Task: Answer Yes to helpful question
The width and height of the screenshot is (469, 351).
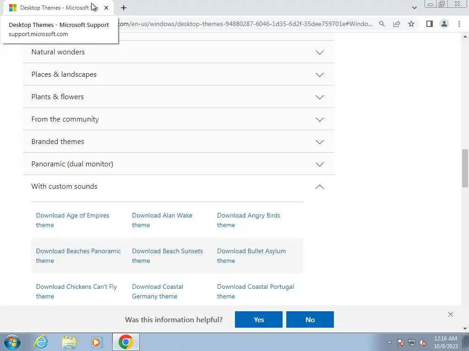Action: [259, 319]
